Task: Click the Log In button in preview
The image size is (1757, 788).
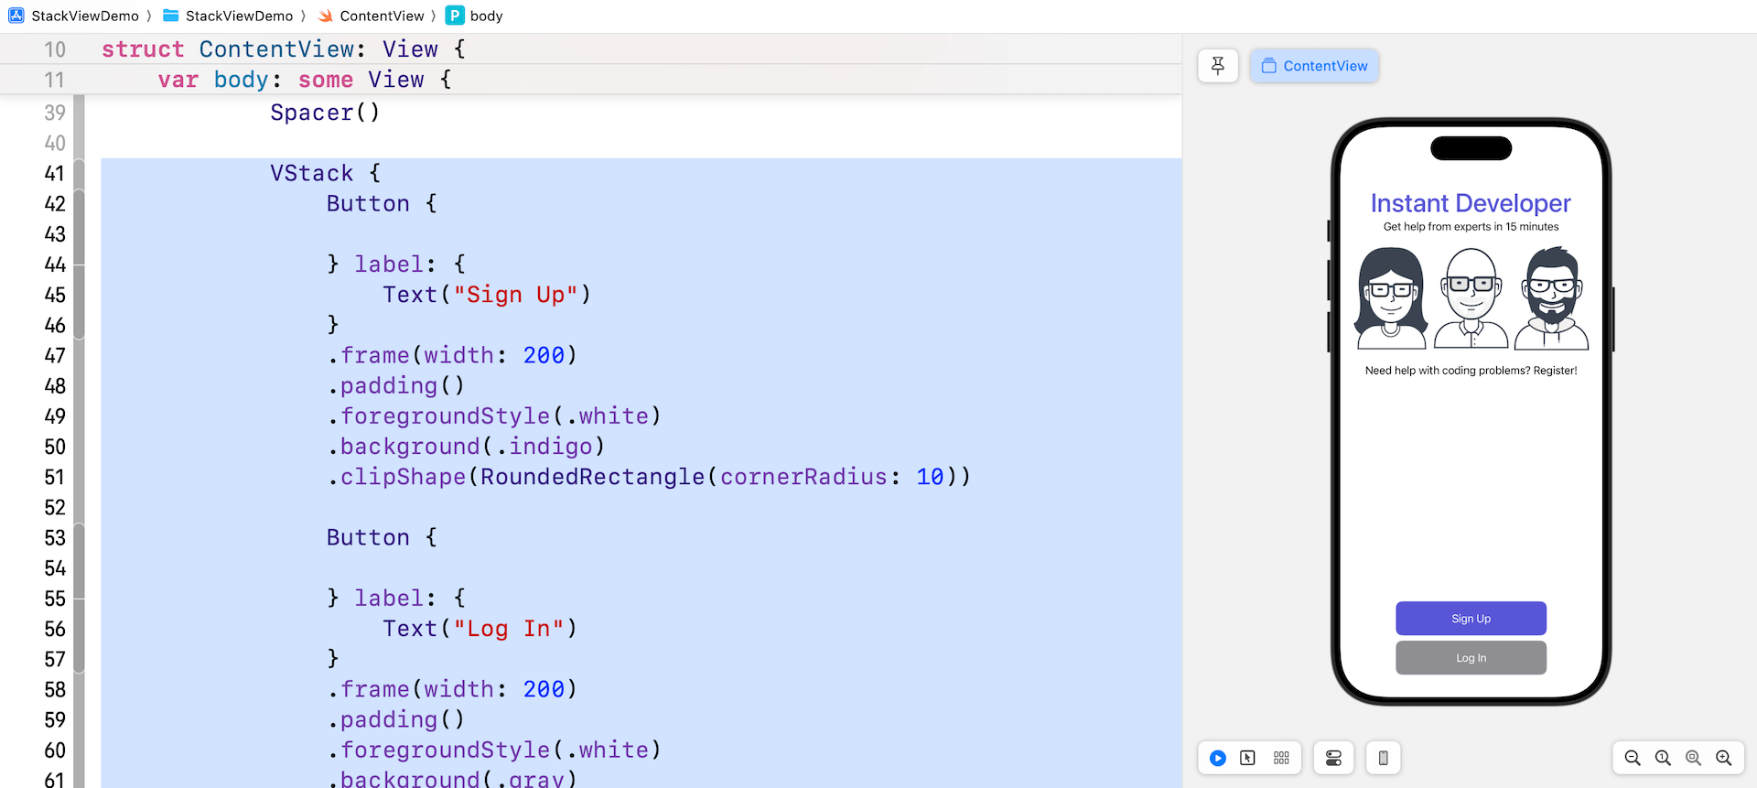Action: click(1471, 658)
